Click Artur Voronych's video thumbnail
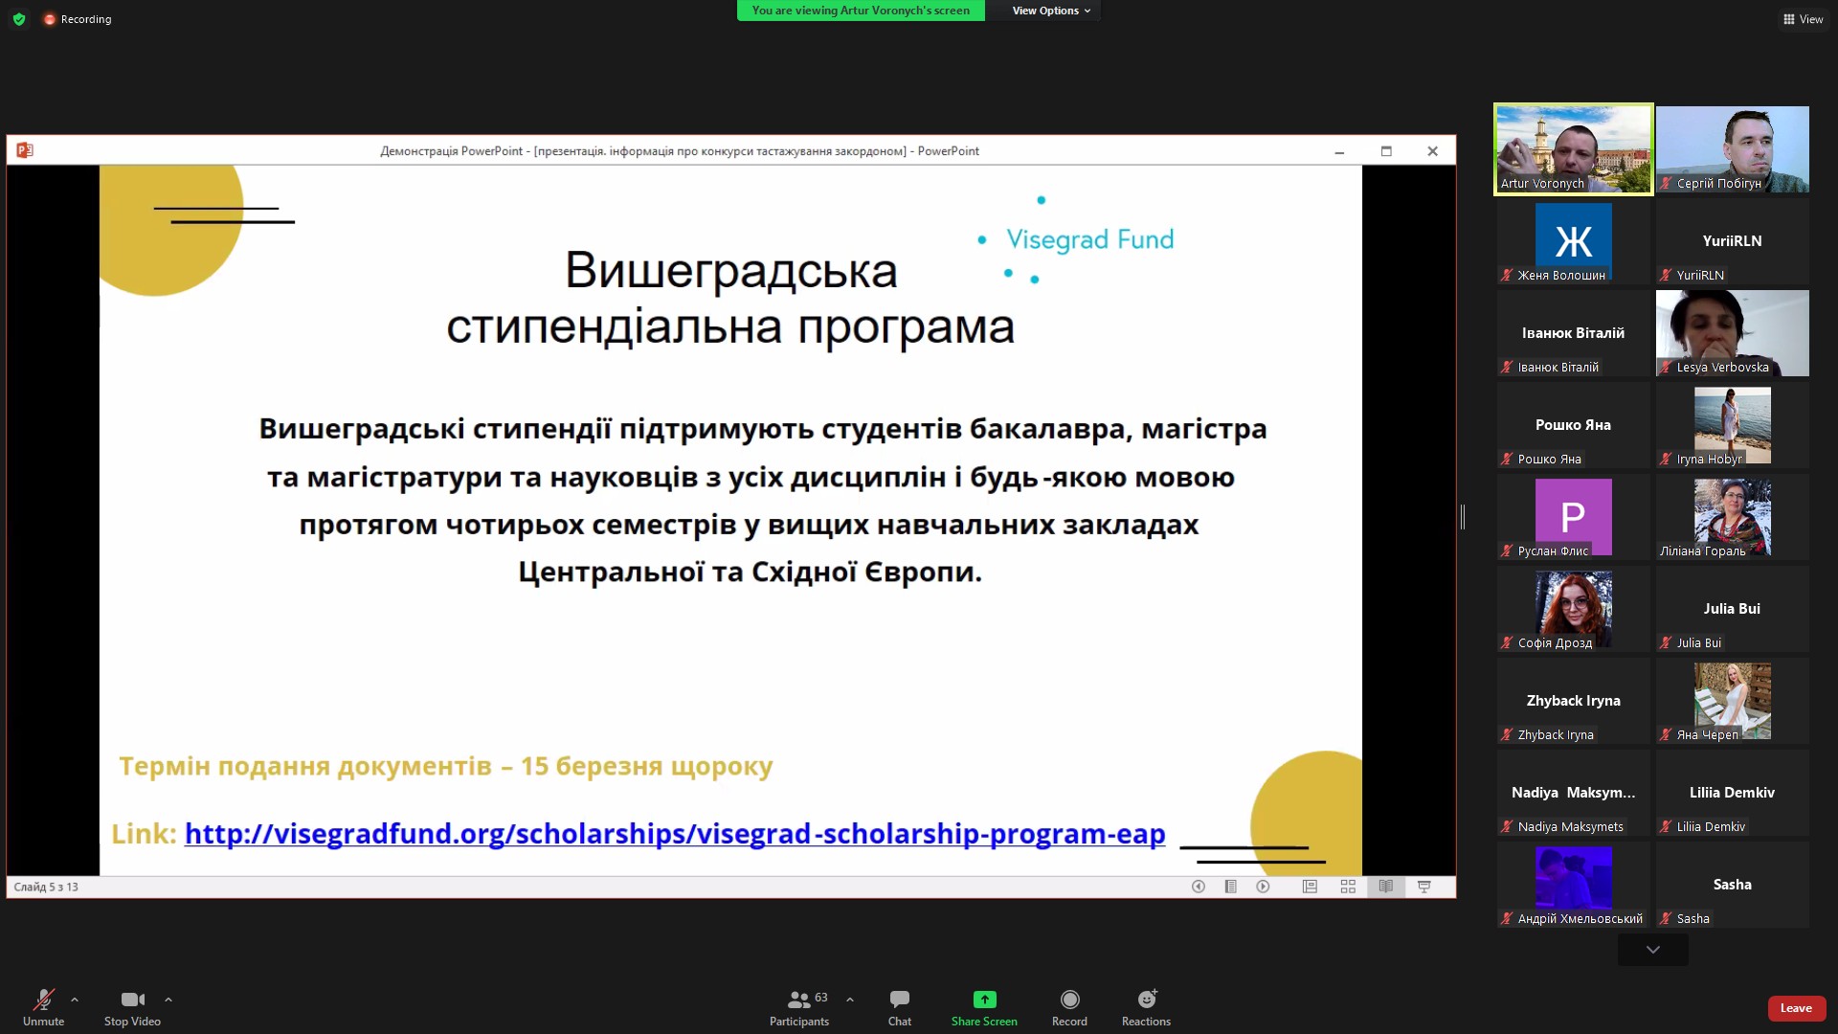Viewport: 1838px width, 1034px height. 1573,148
